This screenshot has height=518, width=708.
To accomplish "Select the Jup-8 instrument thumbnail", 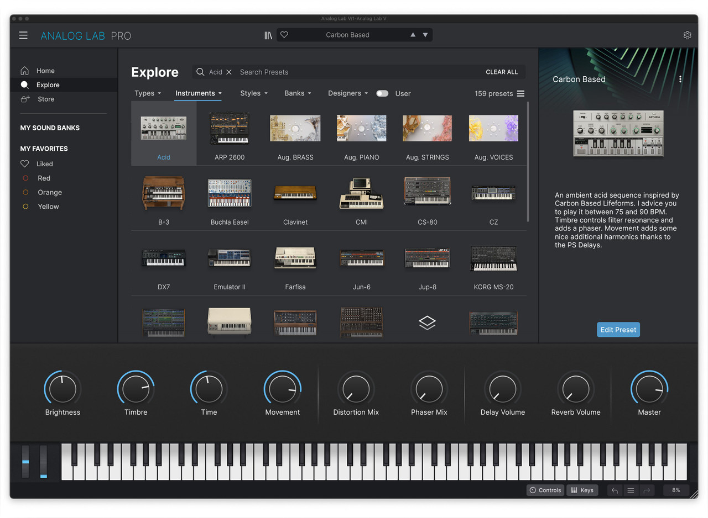I will point(427,258).
